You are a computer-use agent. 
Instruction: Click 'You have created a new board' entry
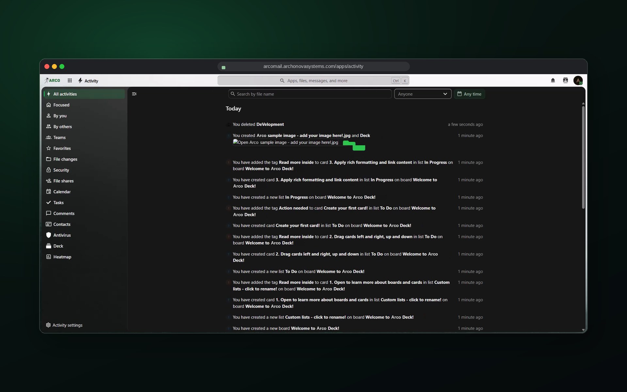pyautogui.click(x=286, y=328)
